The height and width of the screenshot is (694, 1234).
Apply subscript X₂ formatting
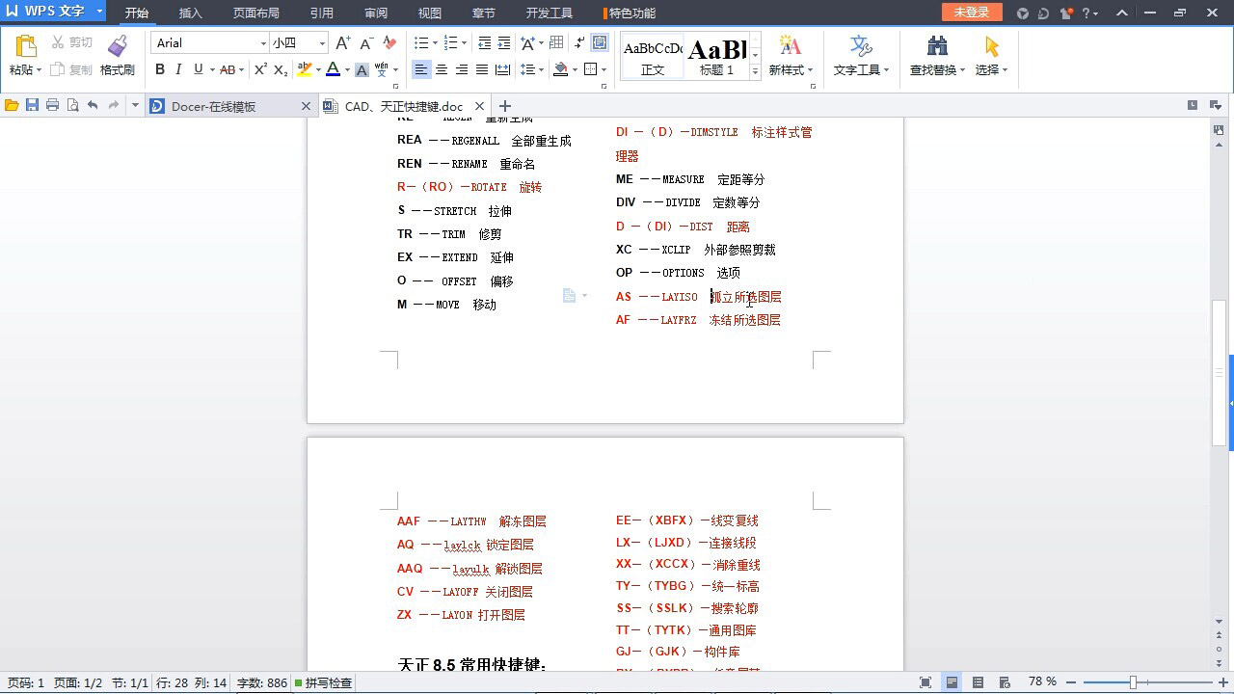[281, 69]
